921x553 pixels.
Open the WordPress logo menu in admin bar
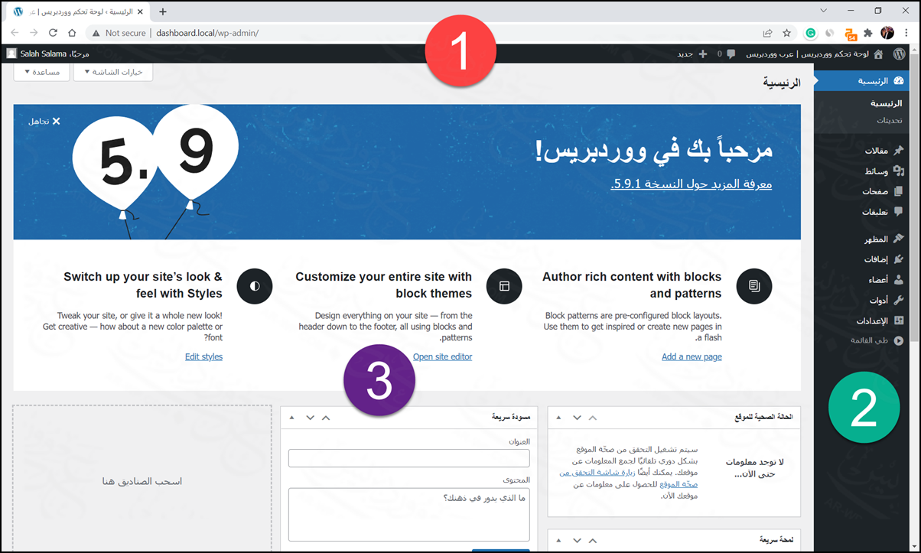click(x=900, y=54)
